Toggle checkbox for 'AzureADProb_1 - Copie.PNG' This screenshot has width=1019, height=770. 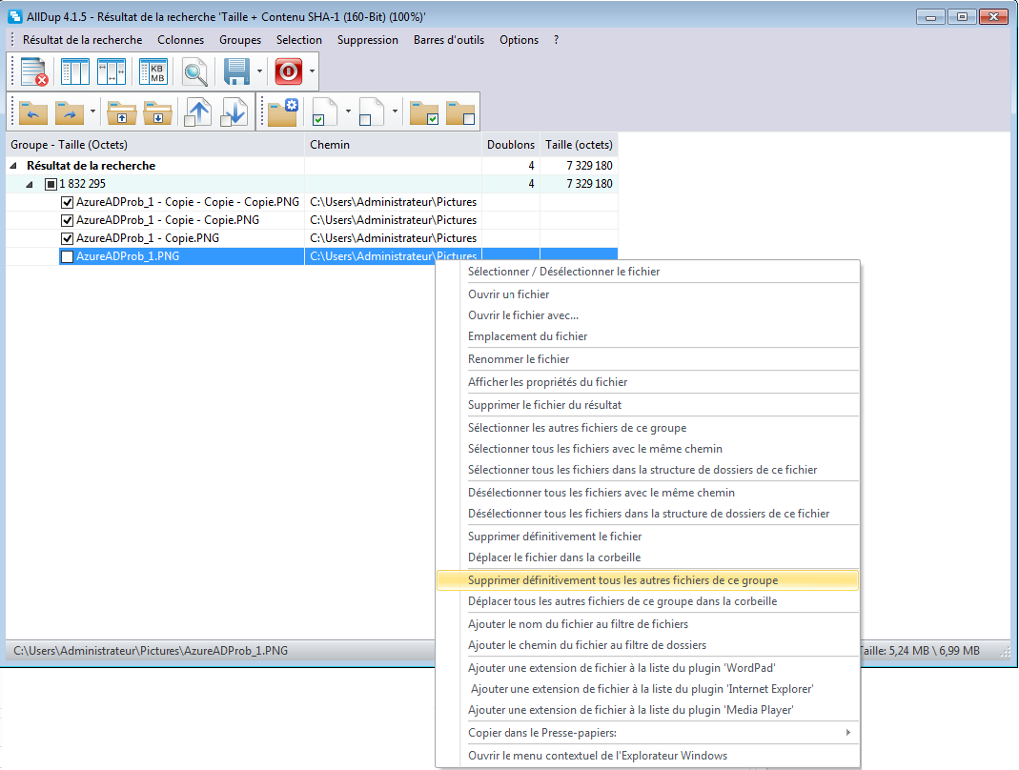coord(67,238)
